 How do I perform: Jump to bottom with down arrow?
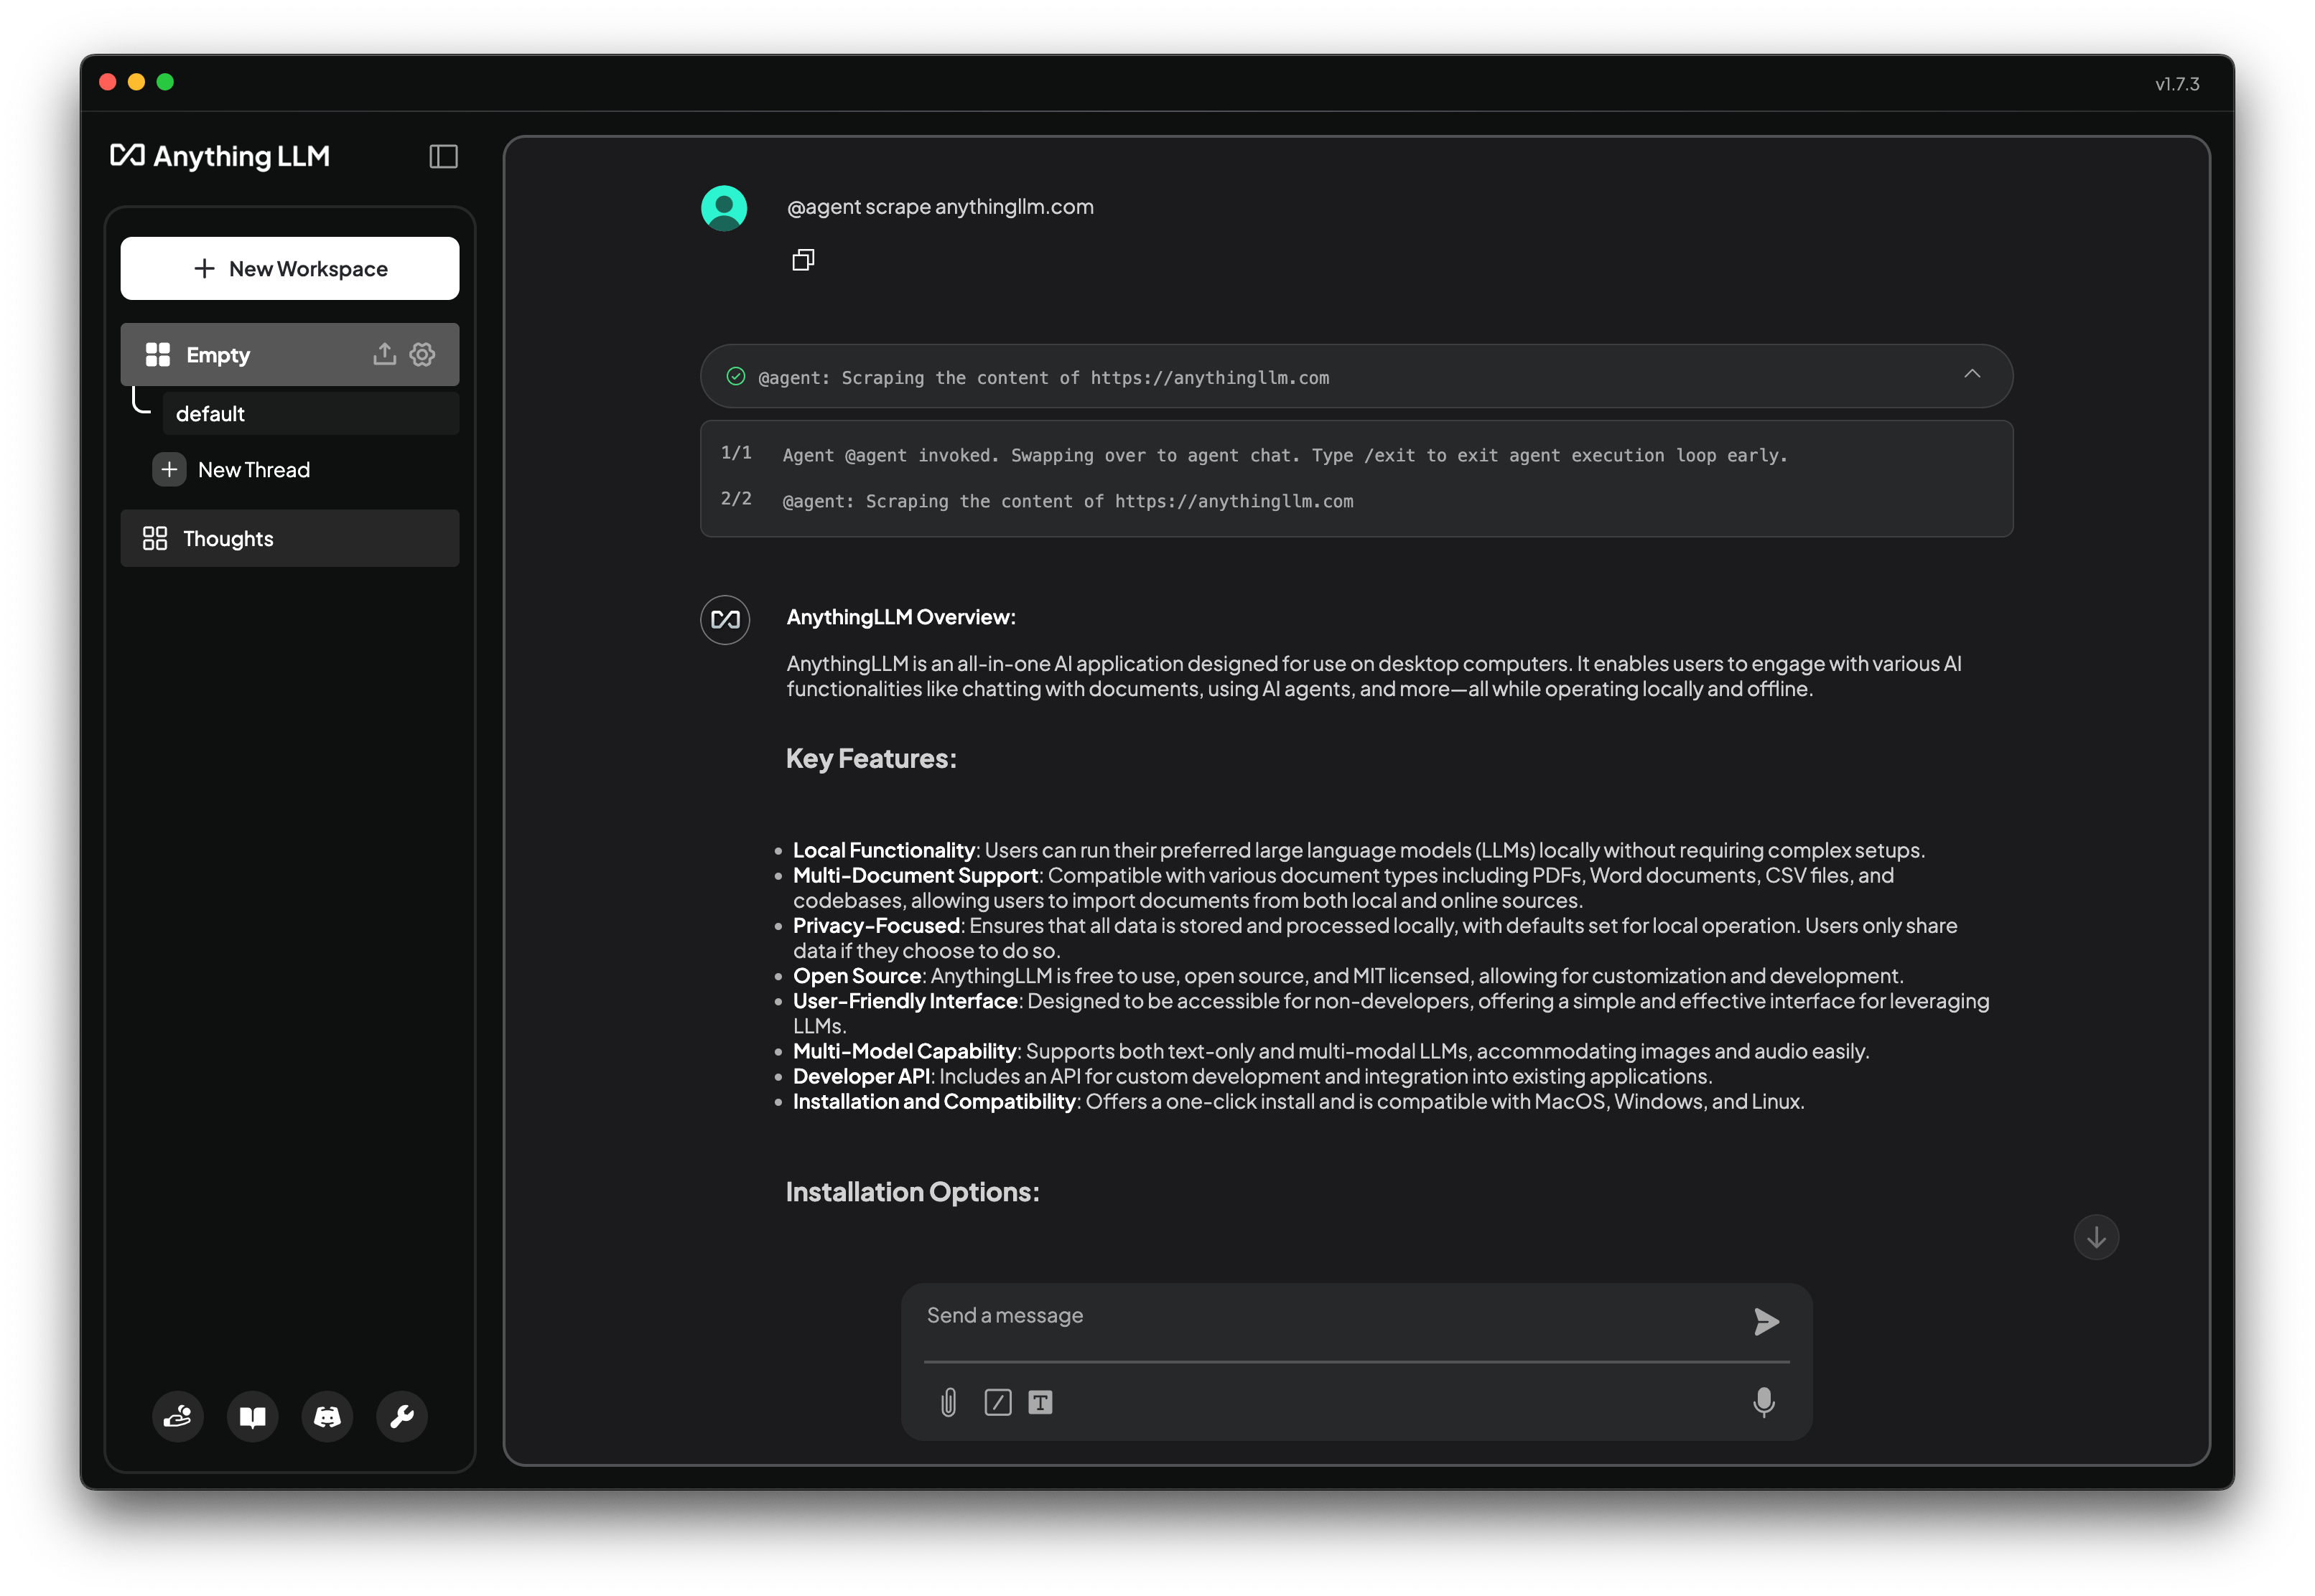coord(2096,1238)
